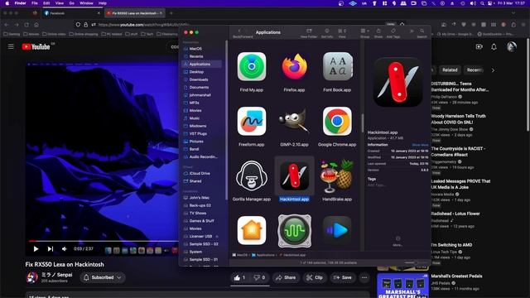The width and height of the screenshot is (530, 298).
Task: Dislike the YouTube video
Action: [260, 278]
